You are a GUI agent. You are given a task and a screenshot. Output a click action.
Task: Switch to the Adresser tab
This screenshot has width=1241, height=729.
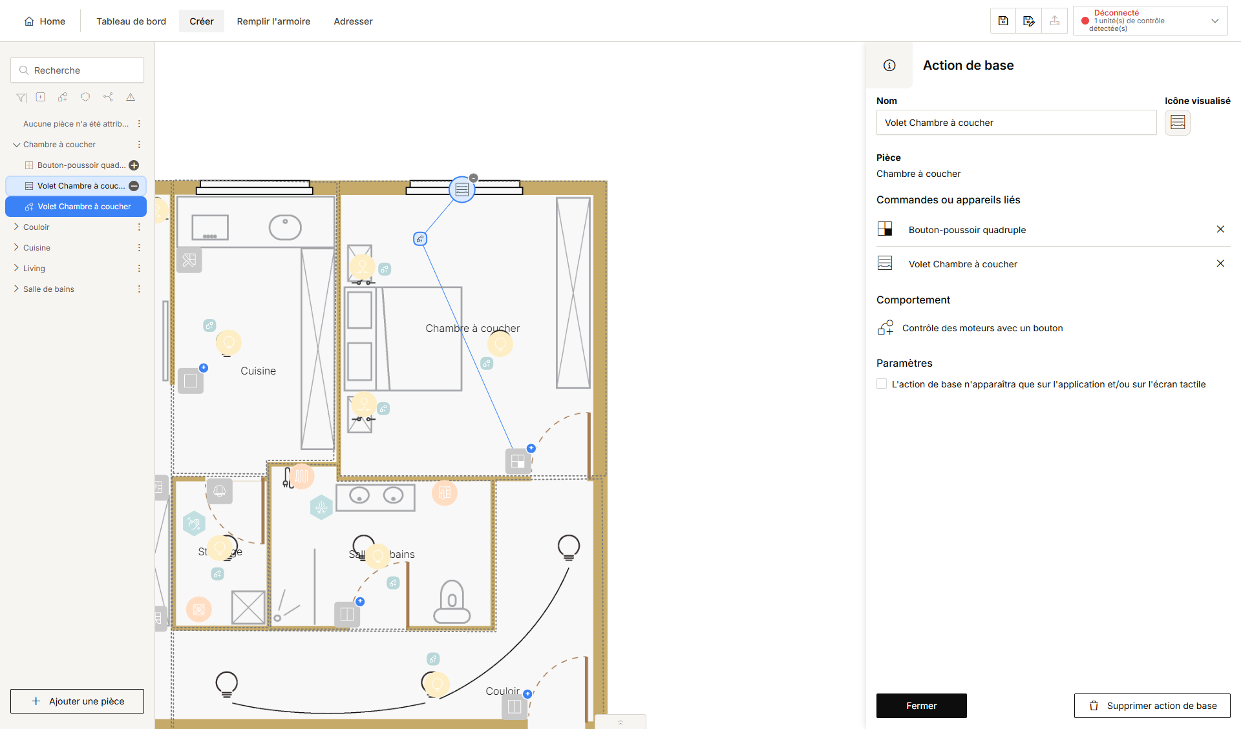click(x=353, y=21)
